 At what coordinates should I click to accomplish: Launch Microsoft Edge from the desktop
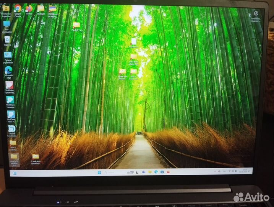click(8, 72)
